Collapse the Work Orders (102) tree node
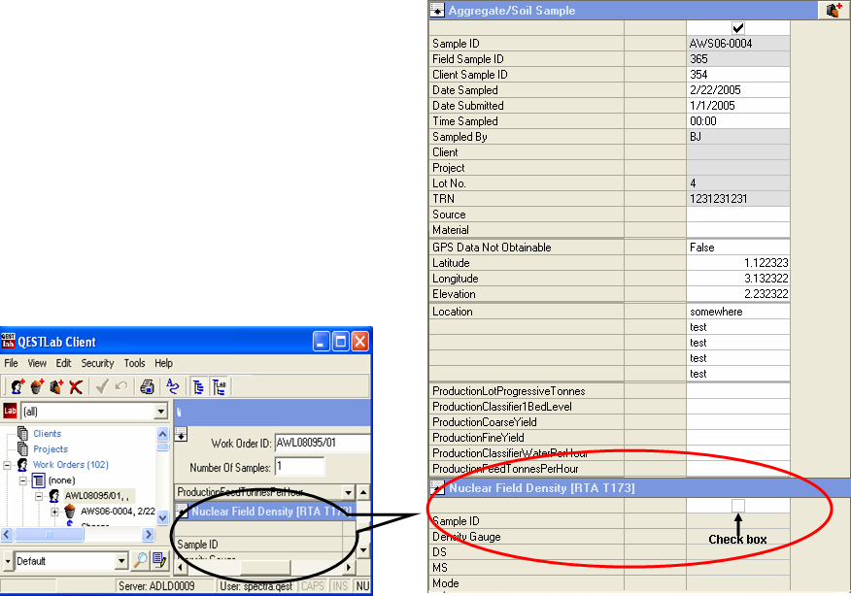Screen dimensions: 851x596 click(x=9, y=465)
